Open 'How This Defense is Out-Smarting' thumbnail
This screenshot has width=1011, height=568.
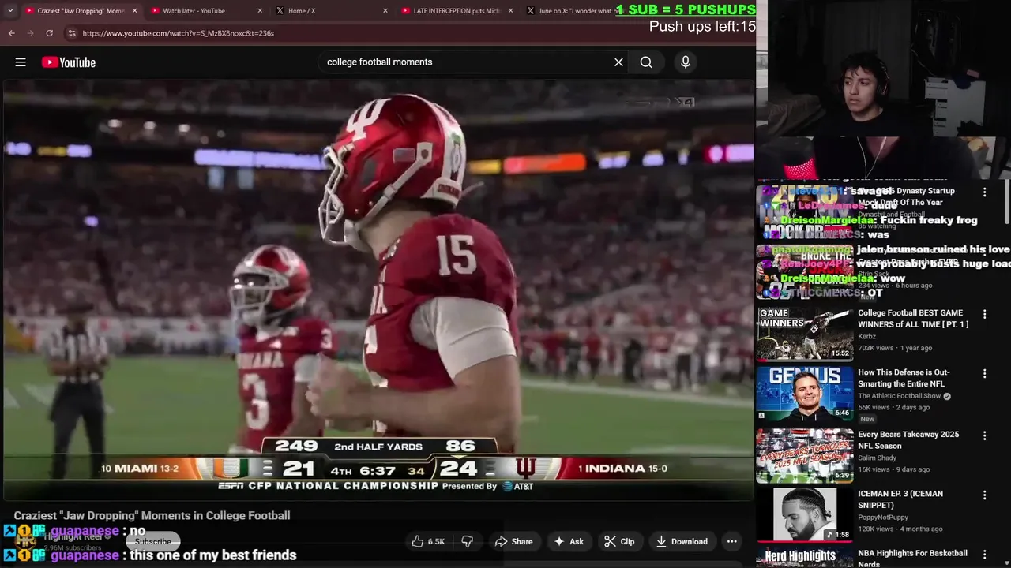tap(805, 393)
